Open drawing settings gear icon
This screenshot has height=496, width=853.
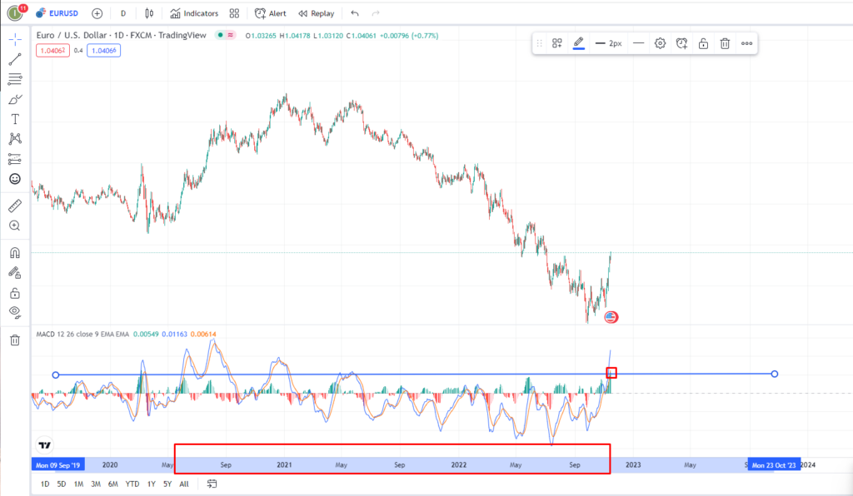coord(660,43)
